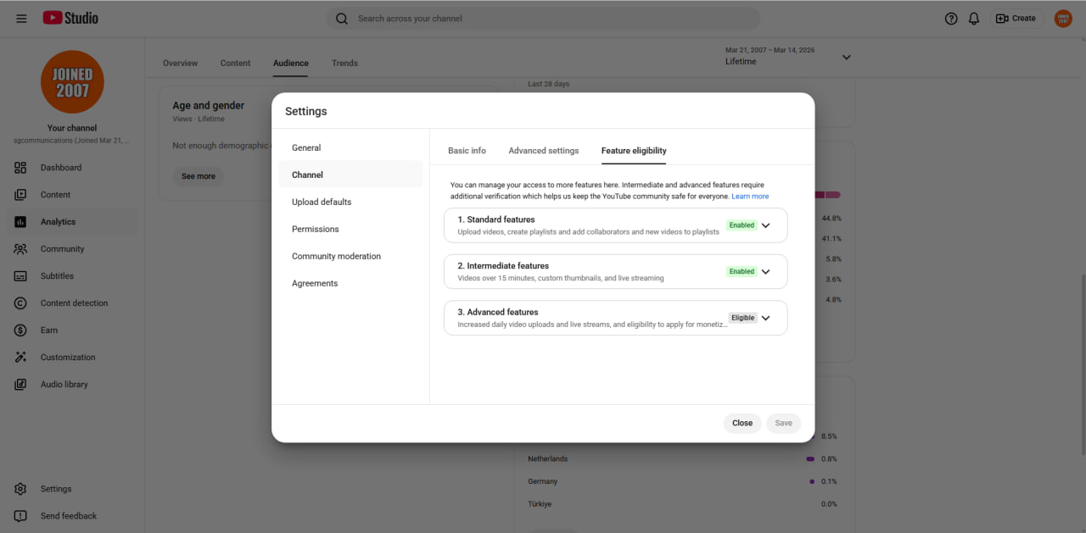The width and height of the screenshot is (1086, 533).
Task: Click the channel profile picture in sidebar
Action: click(72, 82)
